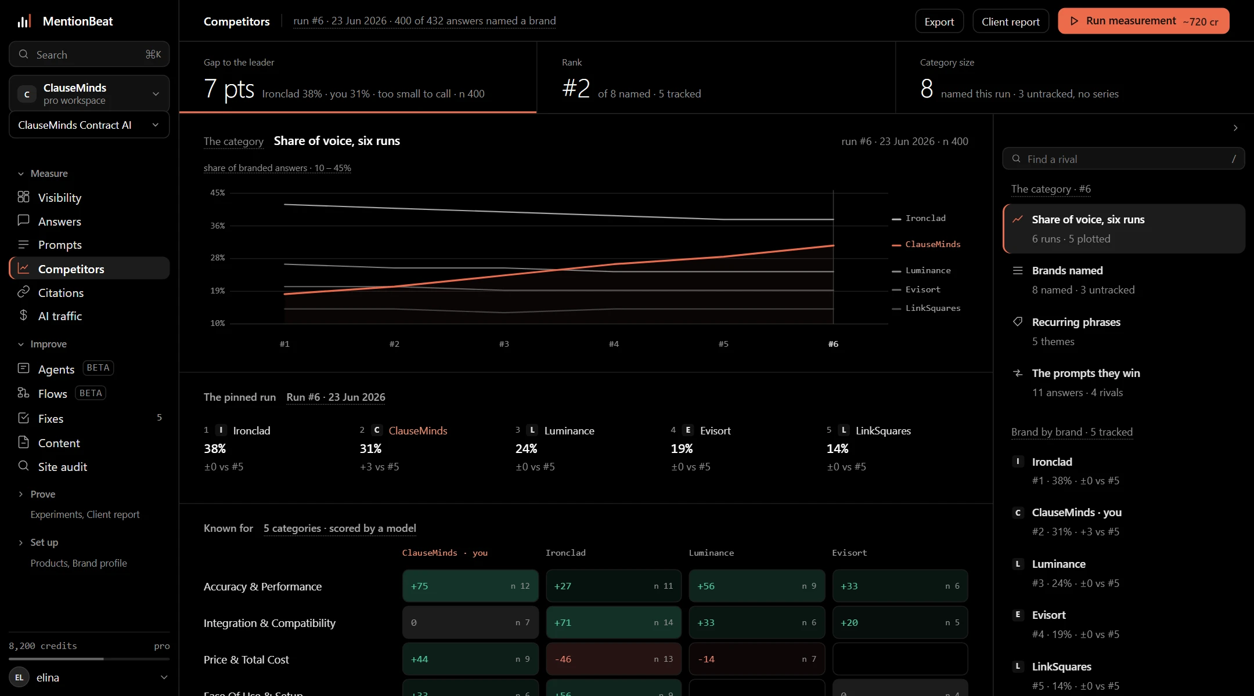Expand the Set up section

[x=38, y=542]
